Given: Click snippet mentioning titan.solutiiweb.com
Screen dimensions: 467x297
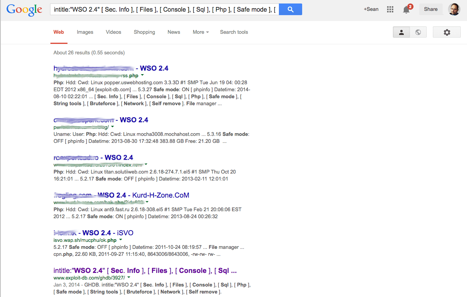Looking at the screenshot, I should [x=145, y=175].
